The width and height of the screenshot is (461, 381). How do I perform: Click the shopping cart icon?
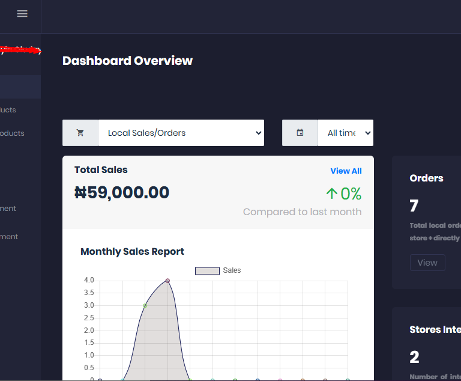(80, 133)
